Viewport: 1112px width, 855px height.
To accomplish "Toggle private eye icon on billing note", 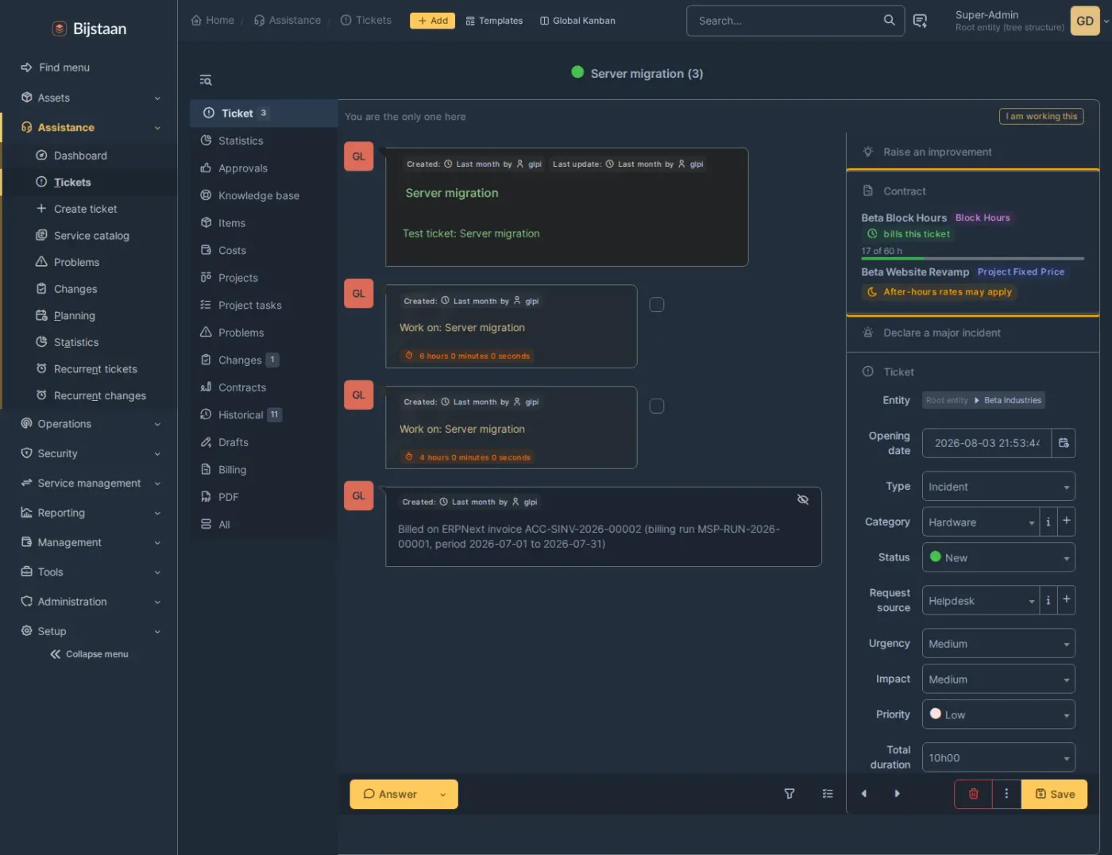I will click(803, 499).
